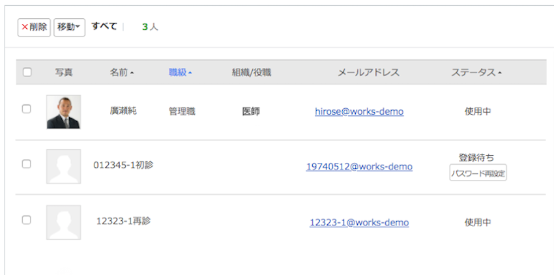
Task: Click the 削除 delete button
Action: (x=34, y=27)
